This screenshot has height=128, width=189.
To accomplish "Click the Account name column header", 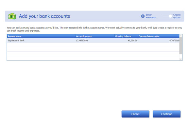I will point(41,36).
